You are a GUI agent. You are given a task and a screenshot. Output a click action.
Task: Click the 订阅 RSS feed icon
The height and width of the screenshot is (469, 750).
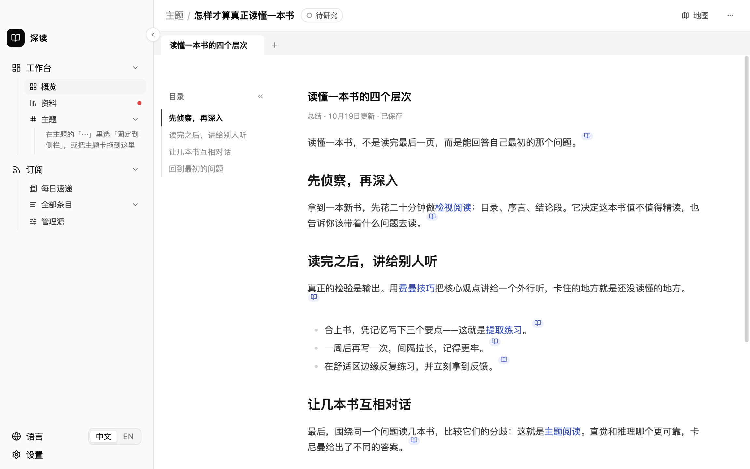click(16, 169)
